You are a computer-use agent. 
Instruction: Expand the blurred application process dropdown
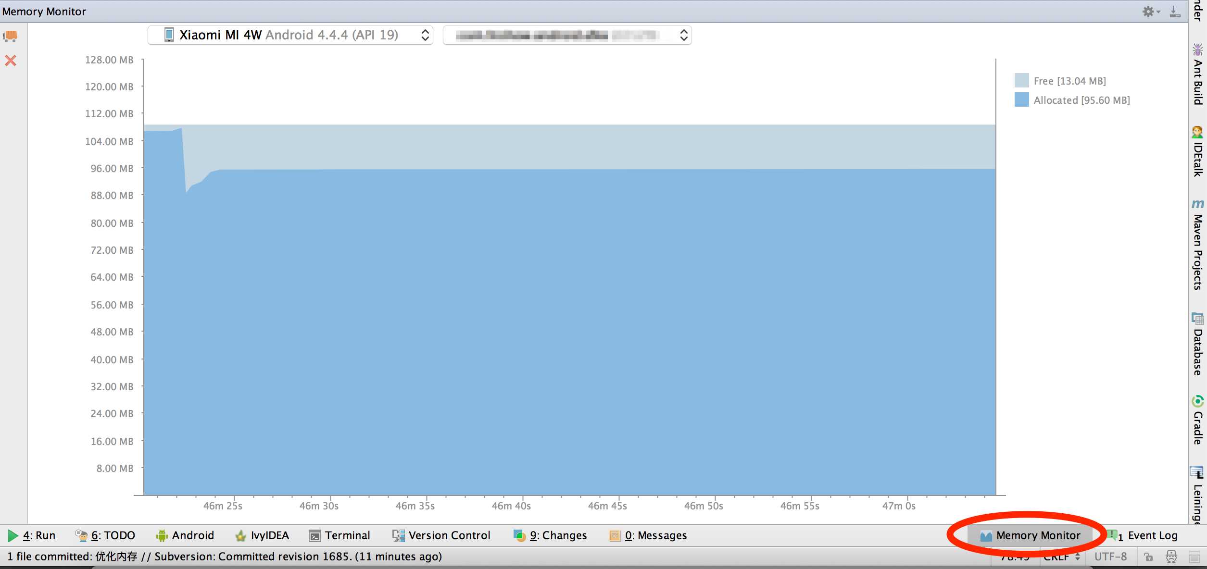tap(567, 35)
